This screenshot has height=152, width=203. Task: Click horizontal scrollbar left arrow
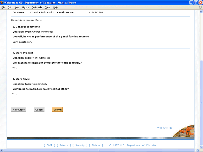tap(1, 150)
